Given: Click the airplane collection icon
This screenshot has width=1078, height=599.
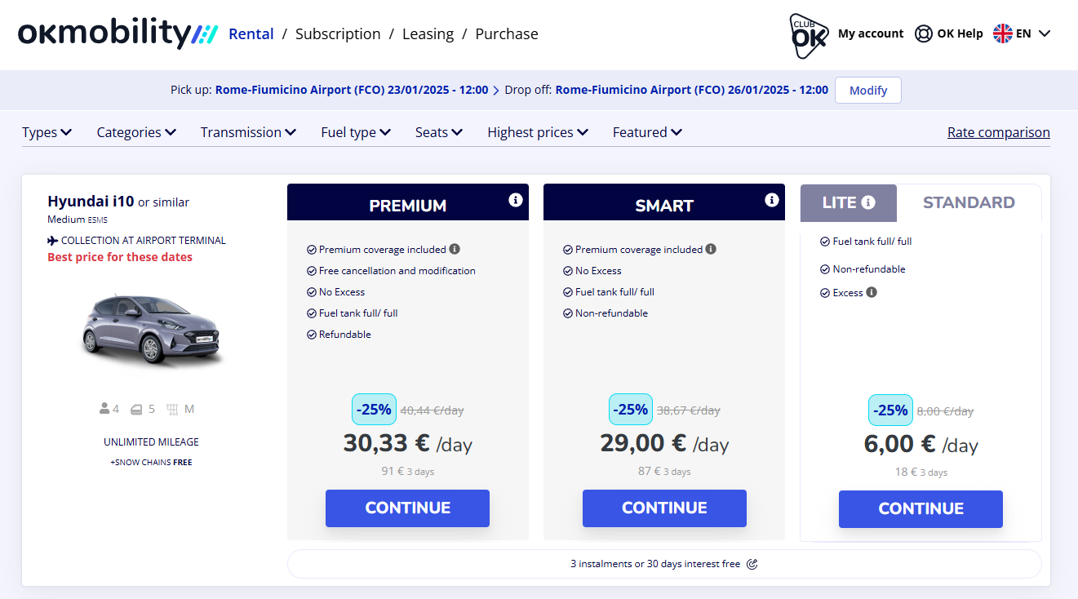Looking at the screenshot, I should [53, 241].
